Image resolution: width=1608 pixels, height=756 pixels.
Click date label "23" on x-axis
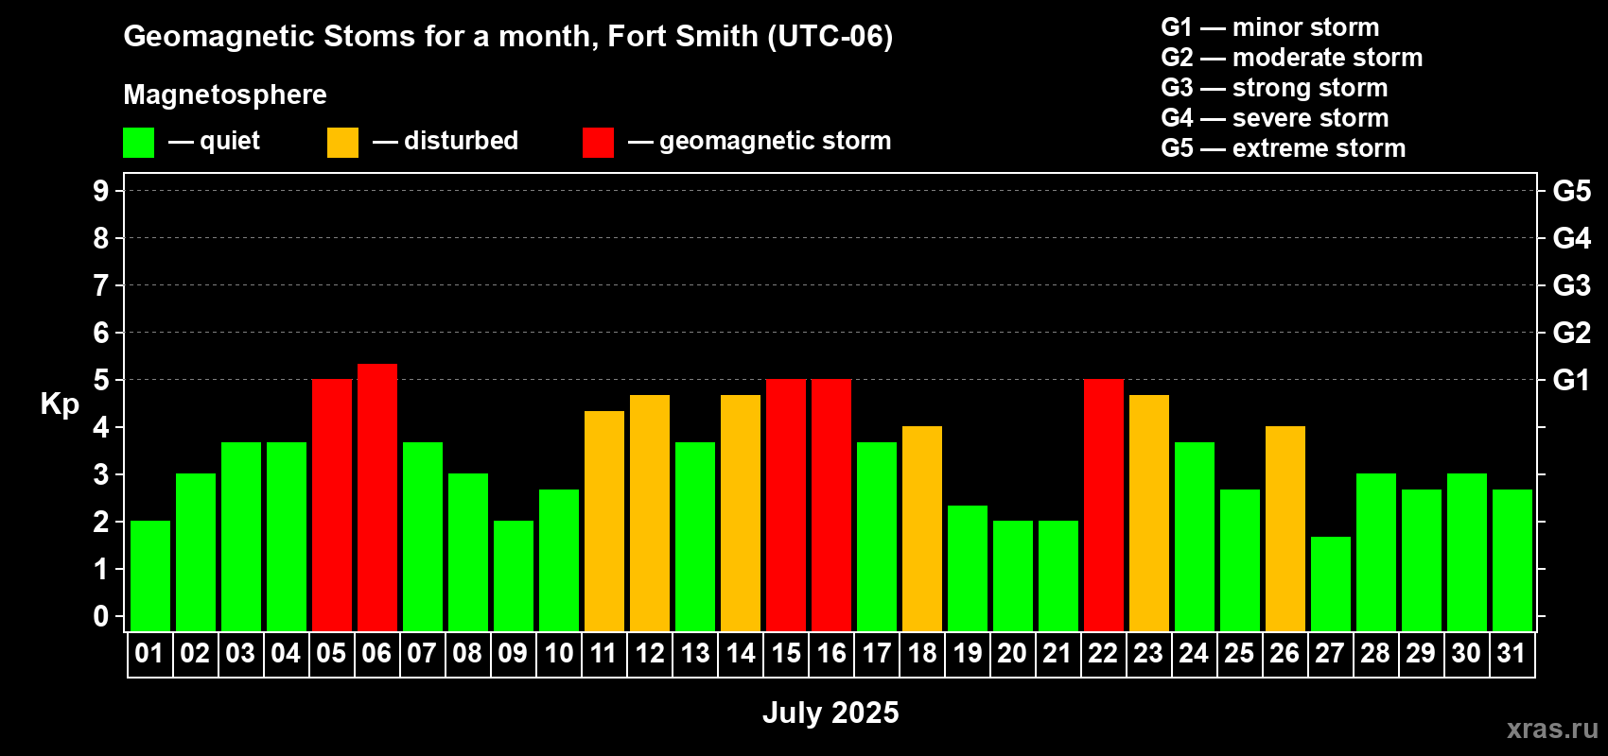click(1148, 653)
